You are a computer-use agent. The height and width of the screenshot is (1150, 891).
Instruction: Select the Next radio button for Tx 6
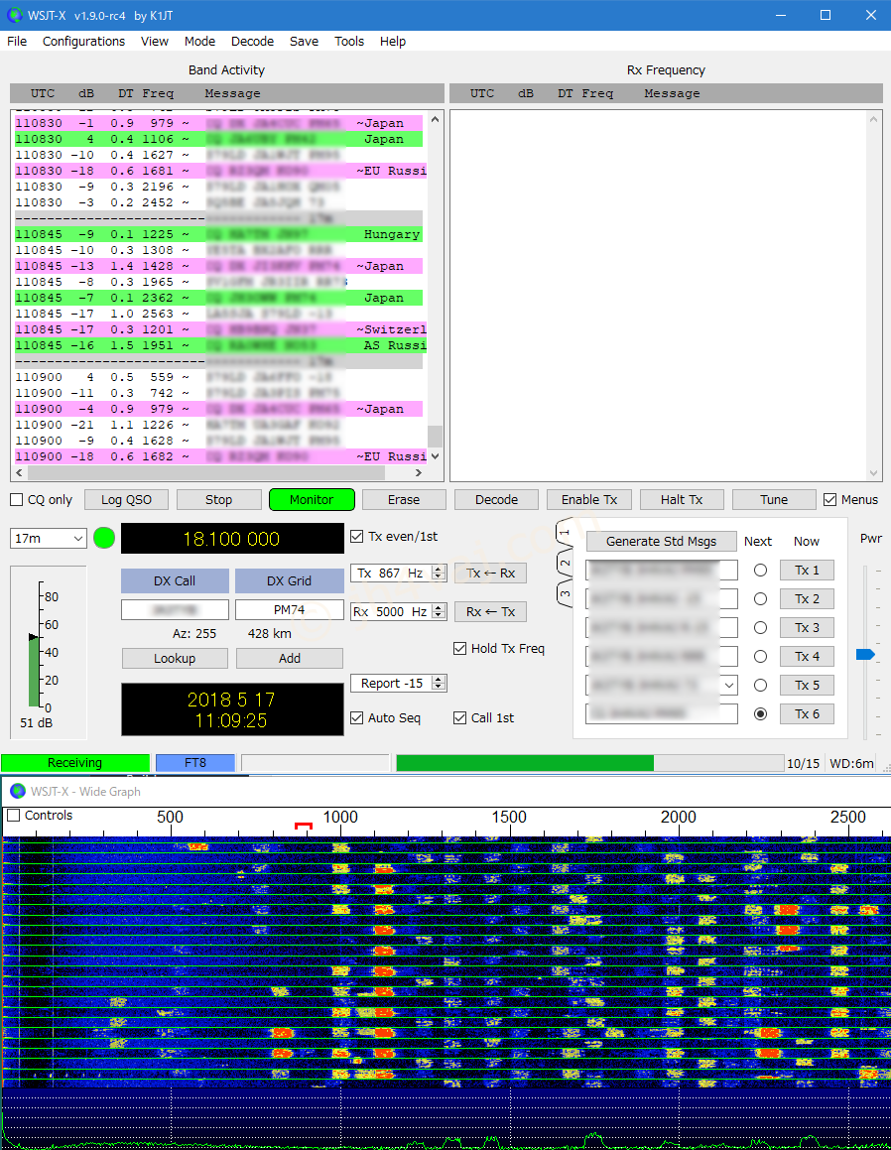[x=760, y=713]
